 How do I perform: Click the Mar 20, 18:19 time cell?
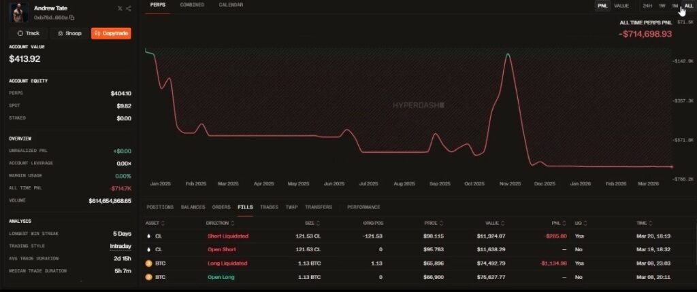point(653,236)
